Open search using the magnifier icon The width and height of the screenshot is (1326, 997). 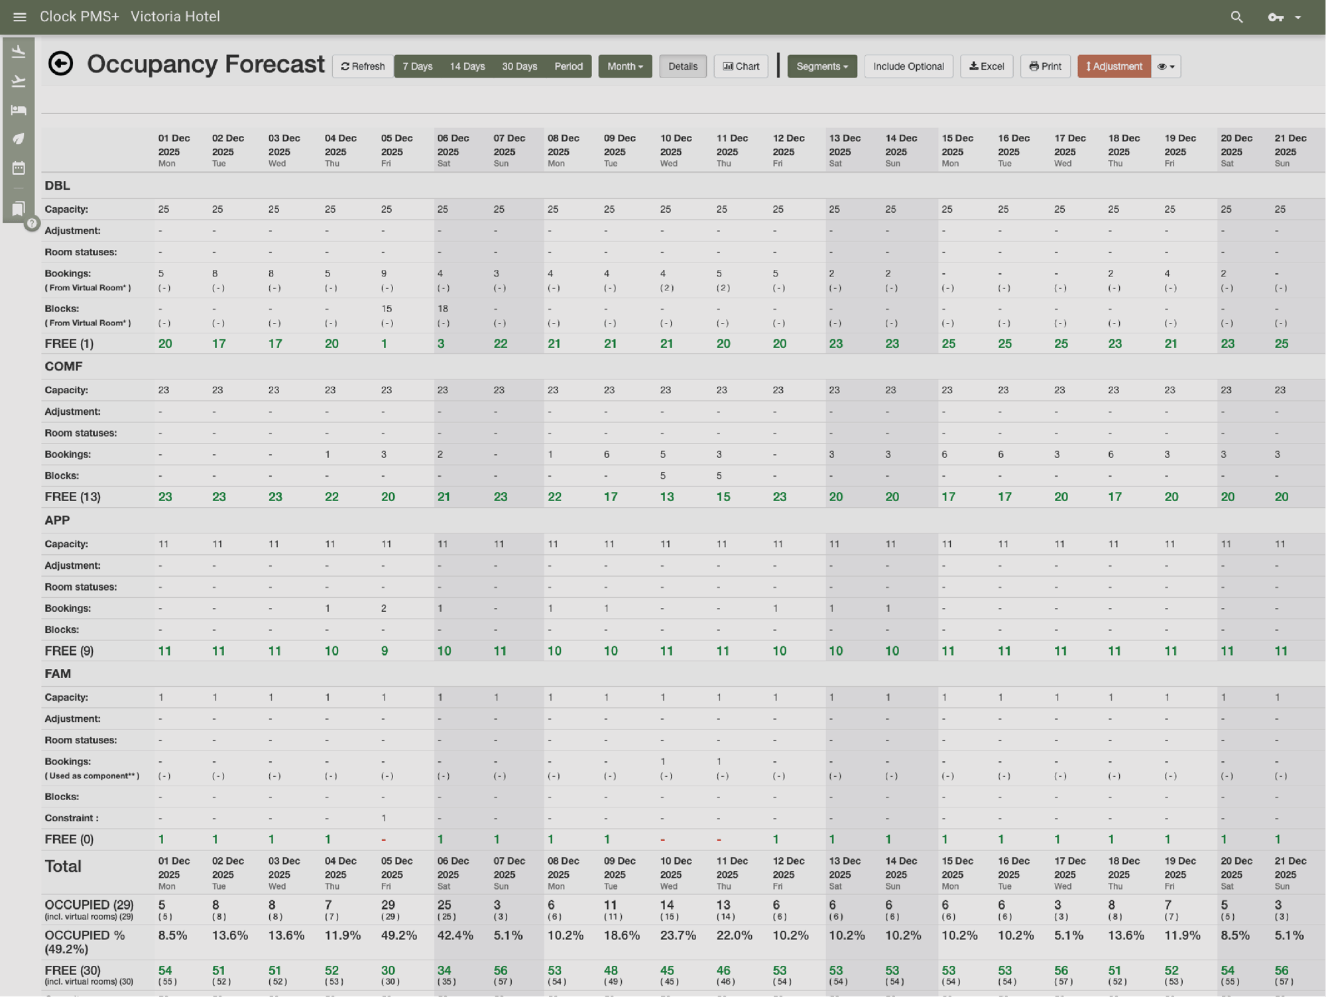pyautogui.click(x=1236, y=17)
